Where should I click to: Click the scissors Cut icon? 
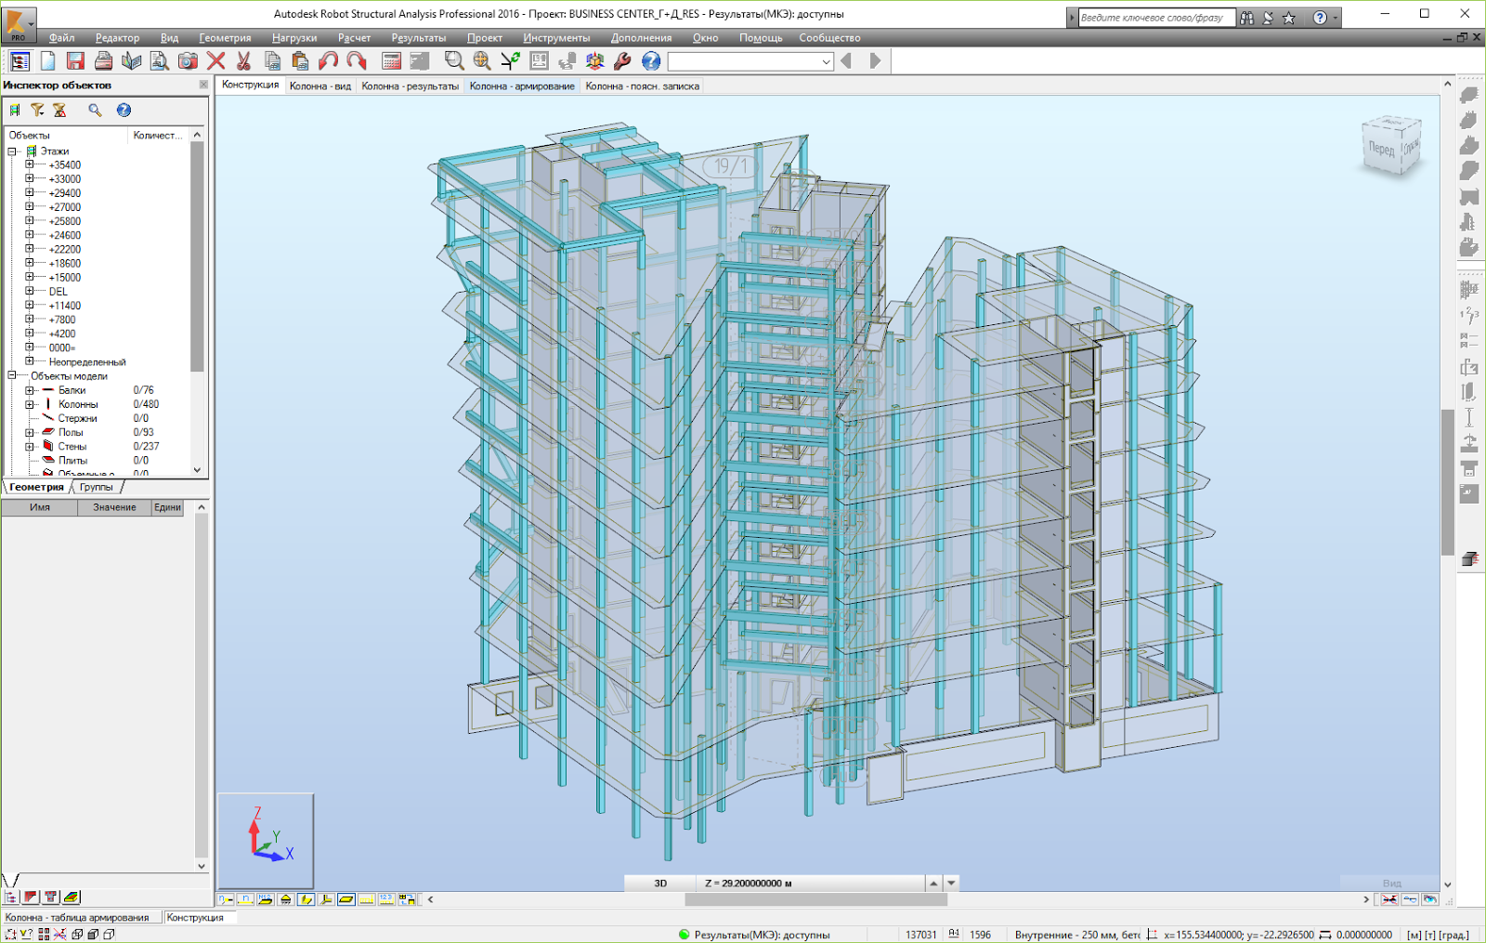(244, 61)
